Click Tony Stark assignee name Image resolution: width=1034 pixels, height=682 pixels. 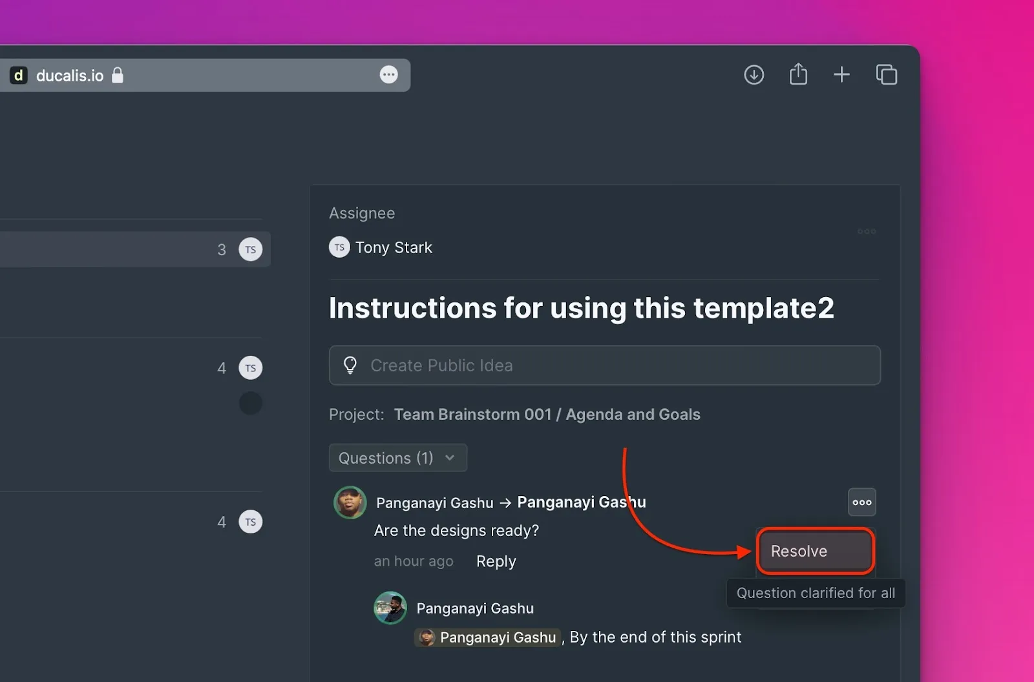click(x=394, y=248)
